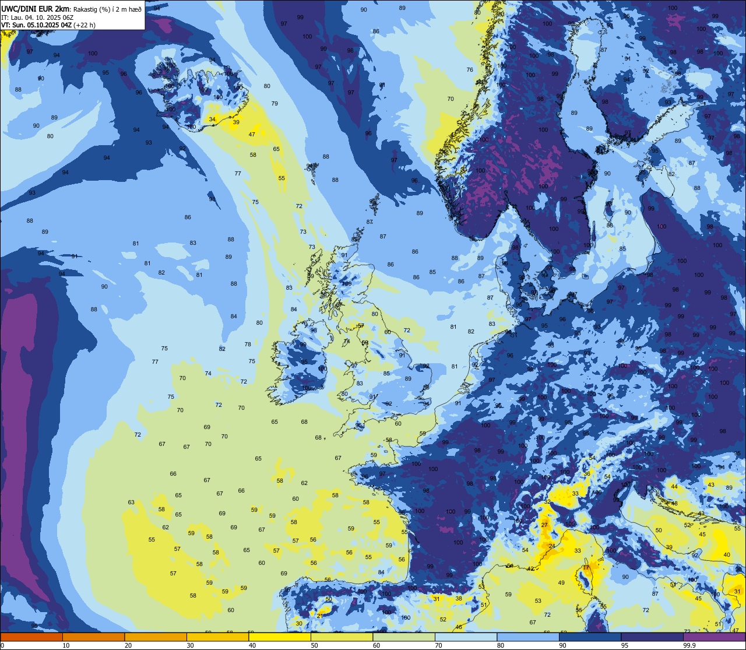The width and height of the screenshot is (746, 650).
Task: Click the sky blue 80–90 legend swatch
Action: coord(528,637)
